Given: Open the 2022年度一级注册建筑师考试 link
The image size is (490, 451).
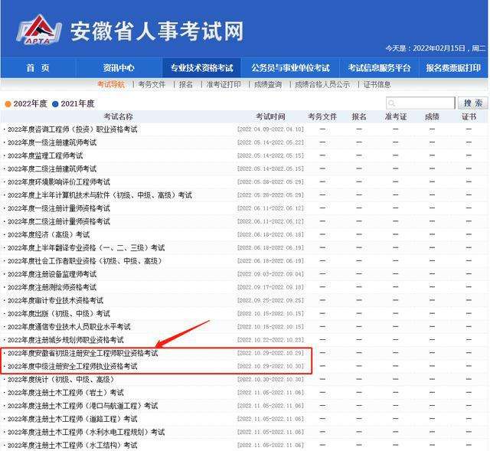Looking at the screenshot, I should click(x=52, y=142).
